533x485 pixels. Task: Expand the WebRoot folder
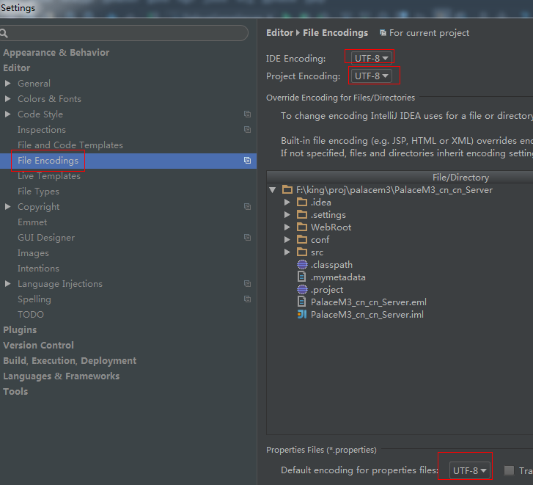point(287,227)
